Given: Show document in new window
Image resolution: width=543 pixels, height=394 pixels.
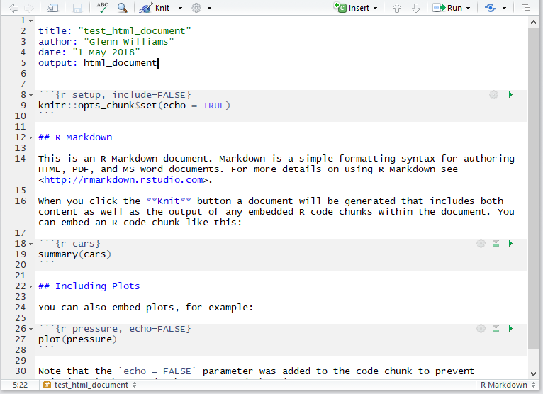Looking at the screenshot, I should (x=53, y=8).
